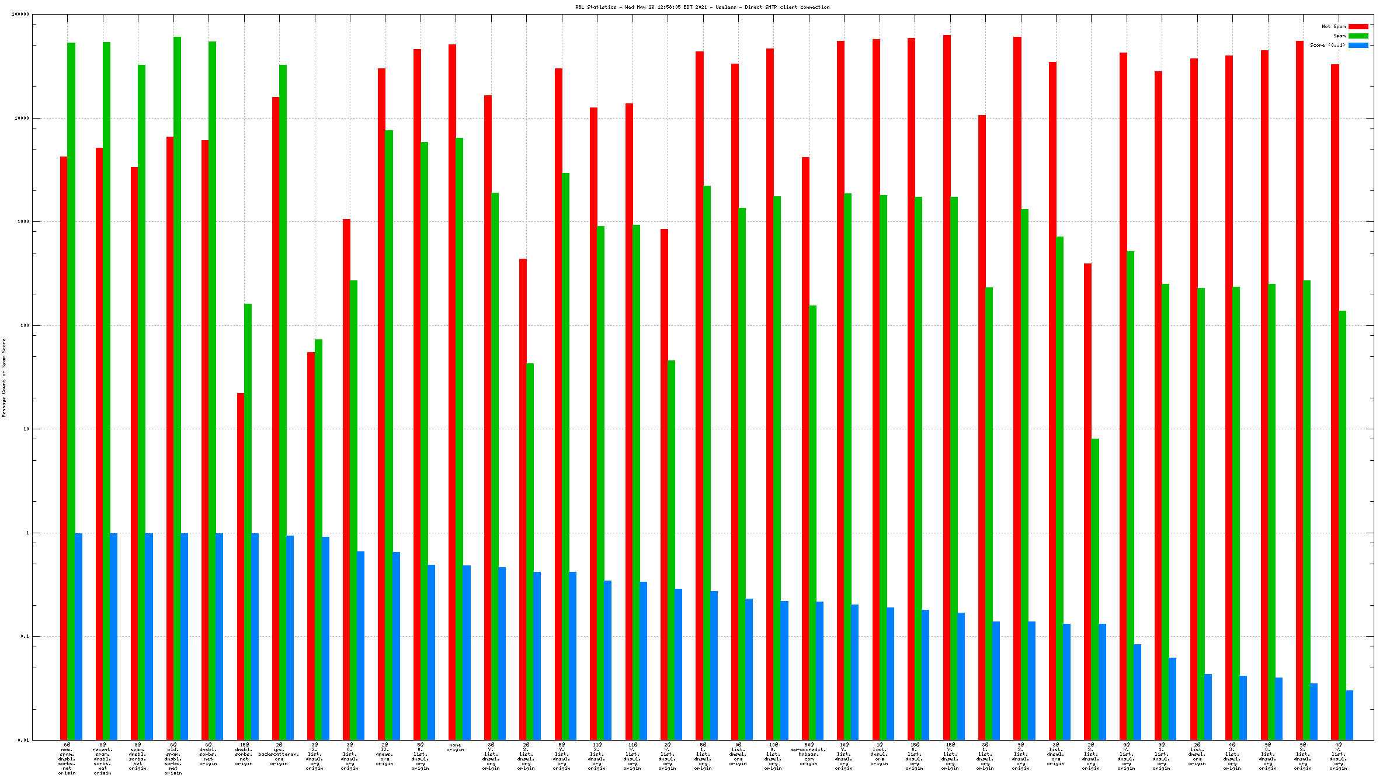Click the sa-accredit.habeas.com x-axis label

(x=809, y=754)
